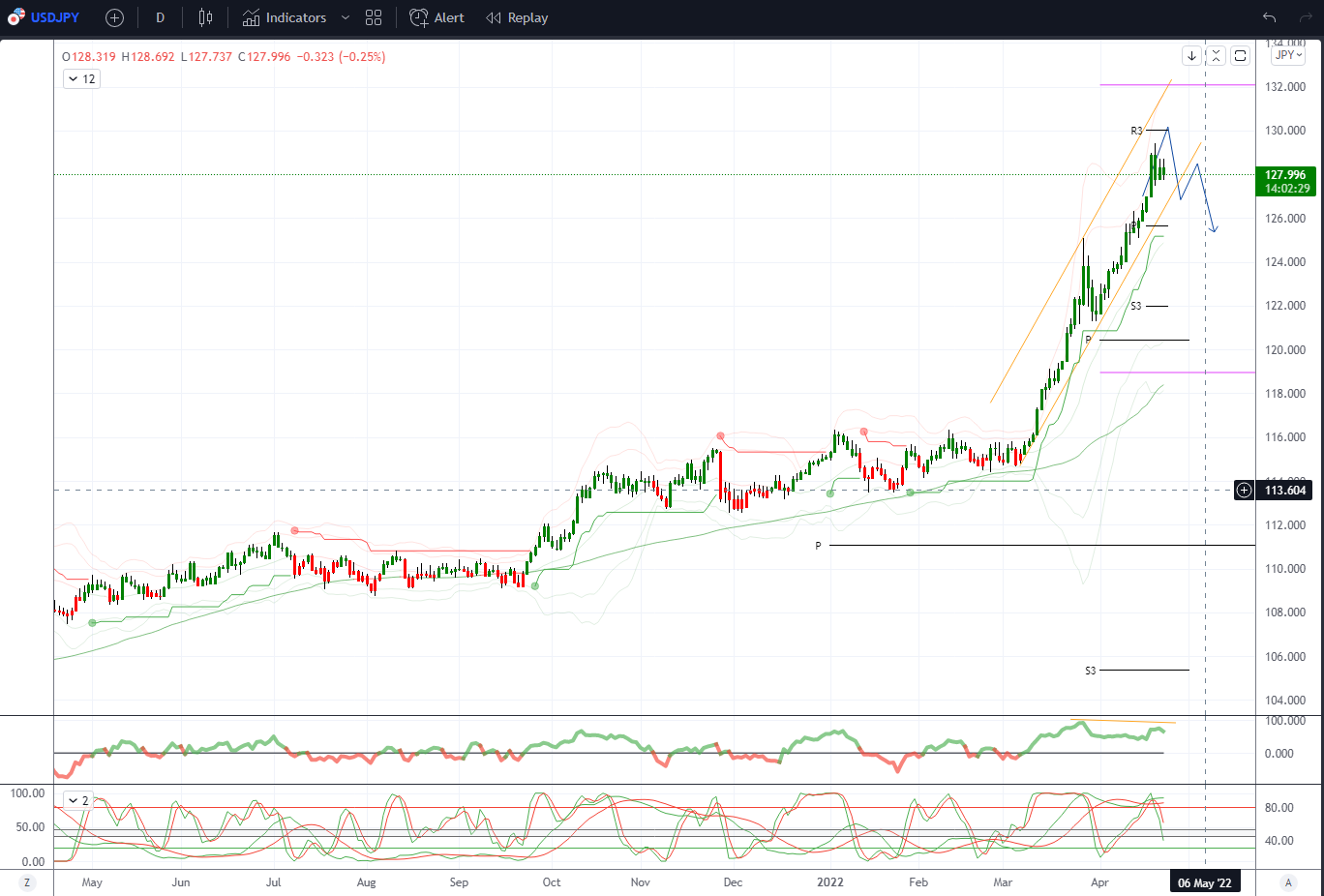Viewport: 1324px width, 896px height.
Task: Toggle auto scale with the A button
Action: tap(1288, 882)
